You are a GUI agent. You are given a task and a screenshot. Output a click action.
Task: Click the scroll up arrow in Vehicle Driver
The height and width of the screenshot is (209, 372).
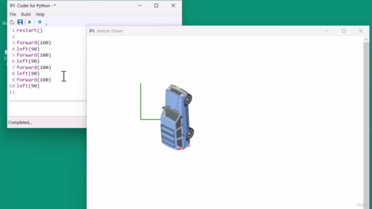[366, 39]
